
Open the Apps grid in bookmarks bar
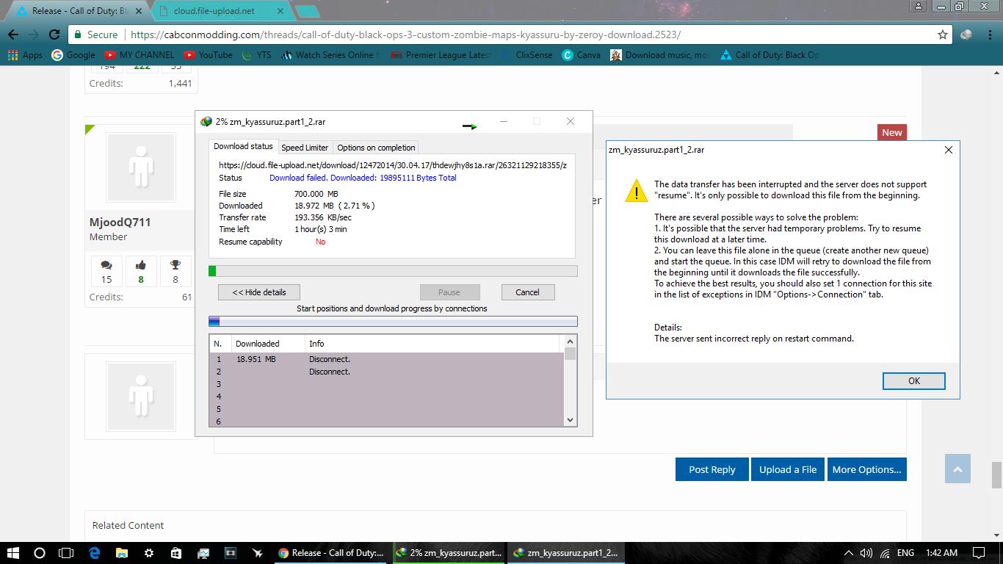click(25, 55)
